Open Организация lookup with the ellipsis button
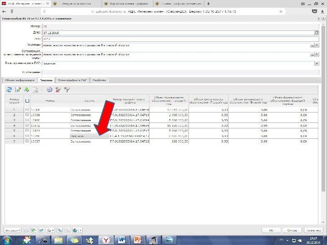 (x=312, y=54)
